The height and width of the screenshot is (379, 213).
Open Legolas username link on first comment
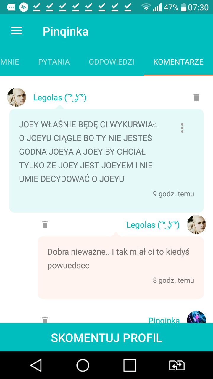(60, 97)
